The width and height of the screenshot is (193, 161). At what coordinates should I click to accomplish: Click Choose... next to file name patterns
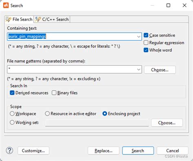coord(160,70)
